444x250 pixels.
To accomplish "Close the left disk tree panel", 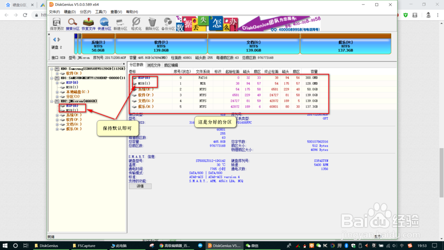I will (123, 64).
